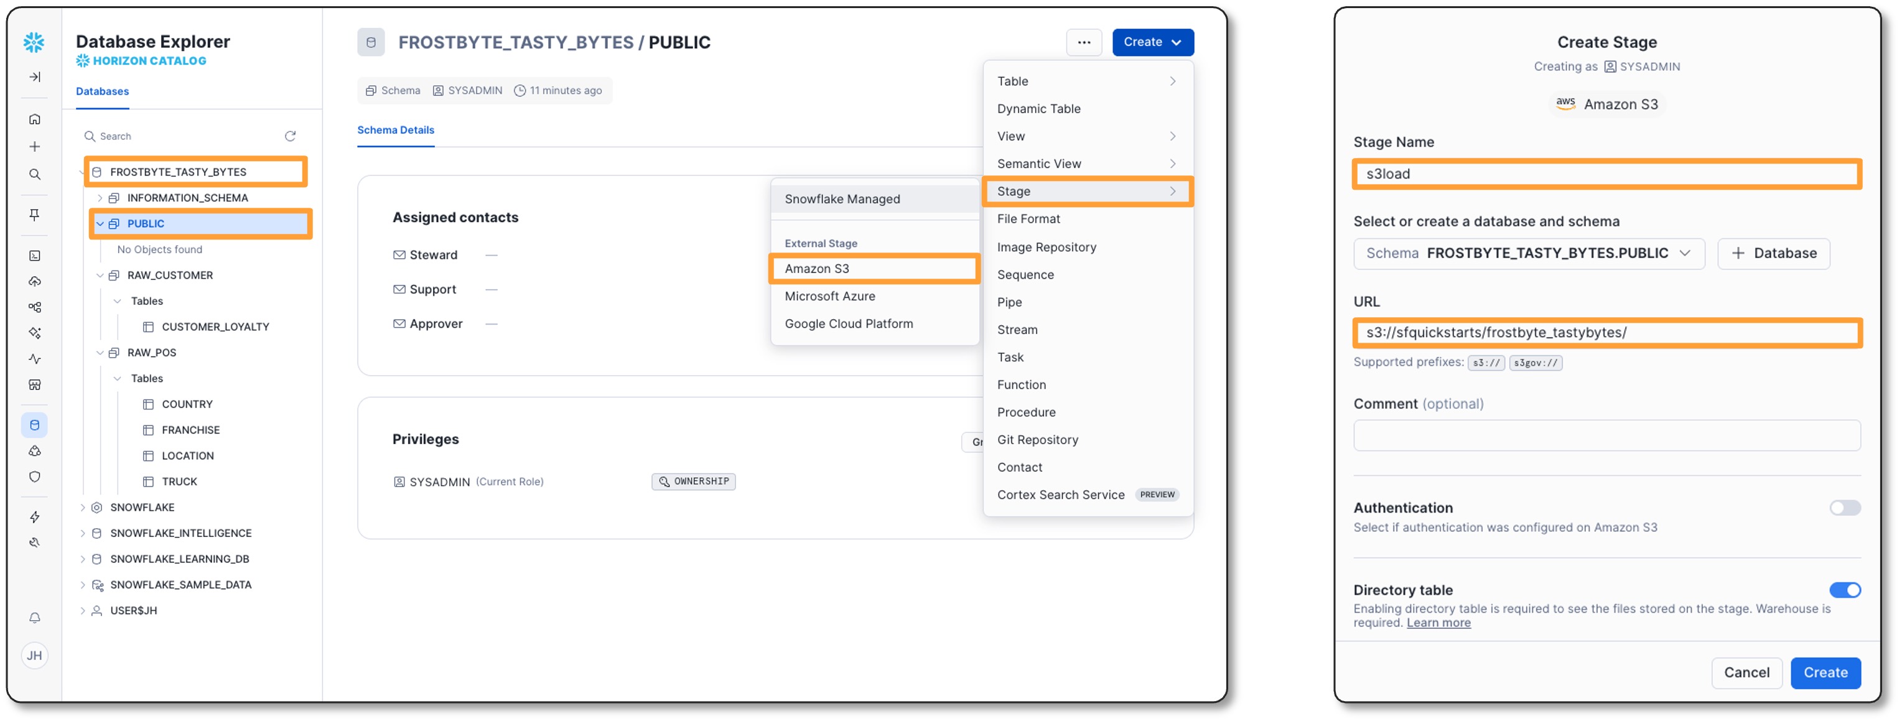
Task: Refresh the database list
Action: click(x=290, y=136)
